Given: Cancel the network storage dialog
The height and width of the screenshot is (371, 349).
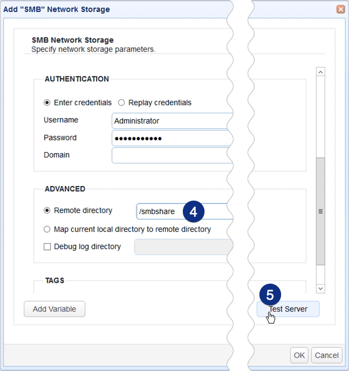Looking at the screenshot, I should (x=327, y=355).
